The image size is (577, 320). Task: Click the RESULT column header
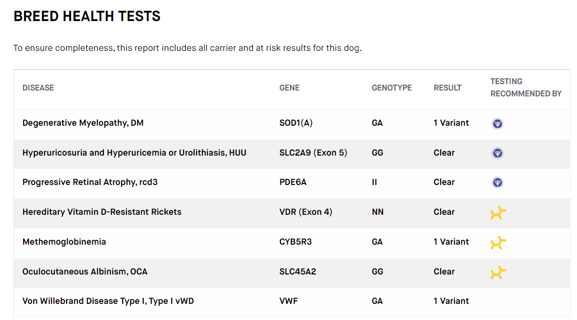448,88
